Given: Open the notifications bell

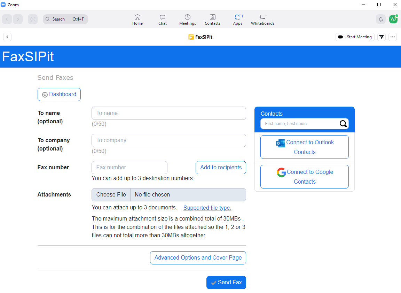Looking at the screenshot, I should tap(381, 19).
